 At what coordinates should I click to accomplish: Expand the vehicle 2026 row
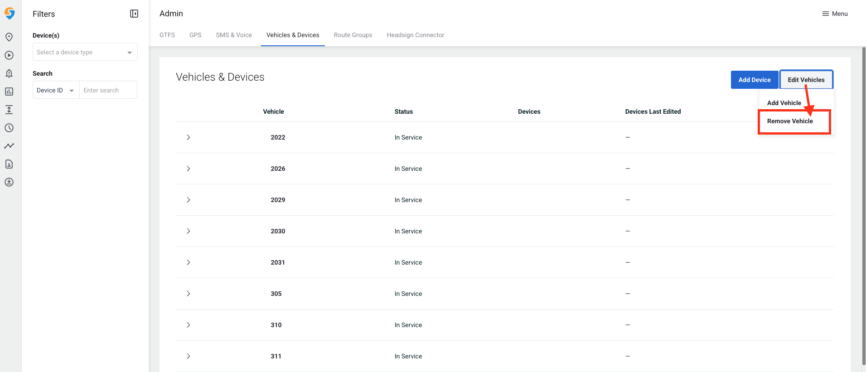click(189, 169)
